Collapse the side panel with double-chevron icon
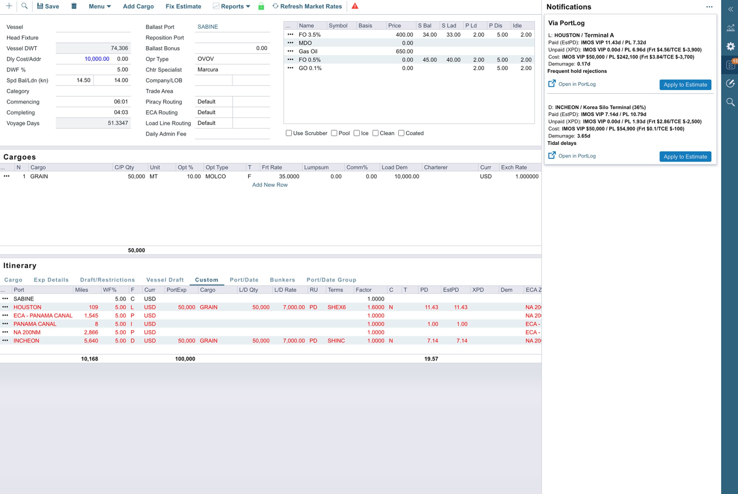The height and width of the screenshot is (494, 738). tap(731, 9)
